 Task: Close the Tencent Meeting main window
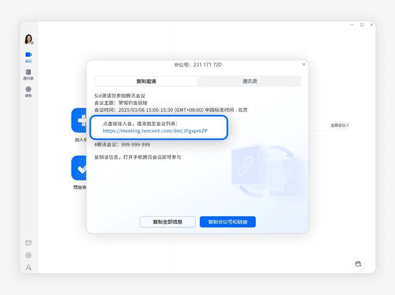click(x=372, y=25)
